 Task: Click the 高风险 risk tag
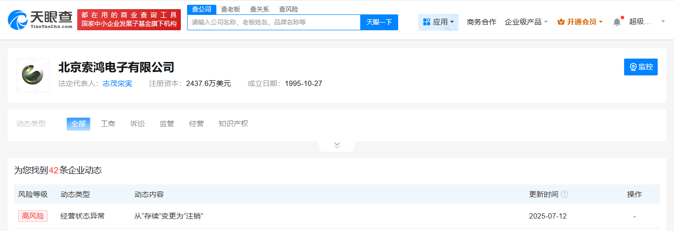tap(33, 216)
